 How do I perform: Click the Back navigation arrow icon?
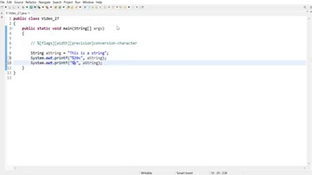click(x=125, y=7)
